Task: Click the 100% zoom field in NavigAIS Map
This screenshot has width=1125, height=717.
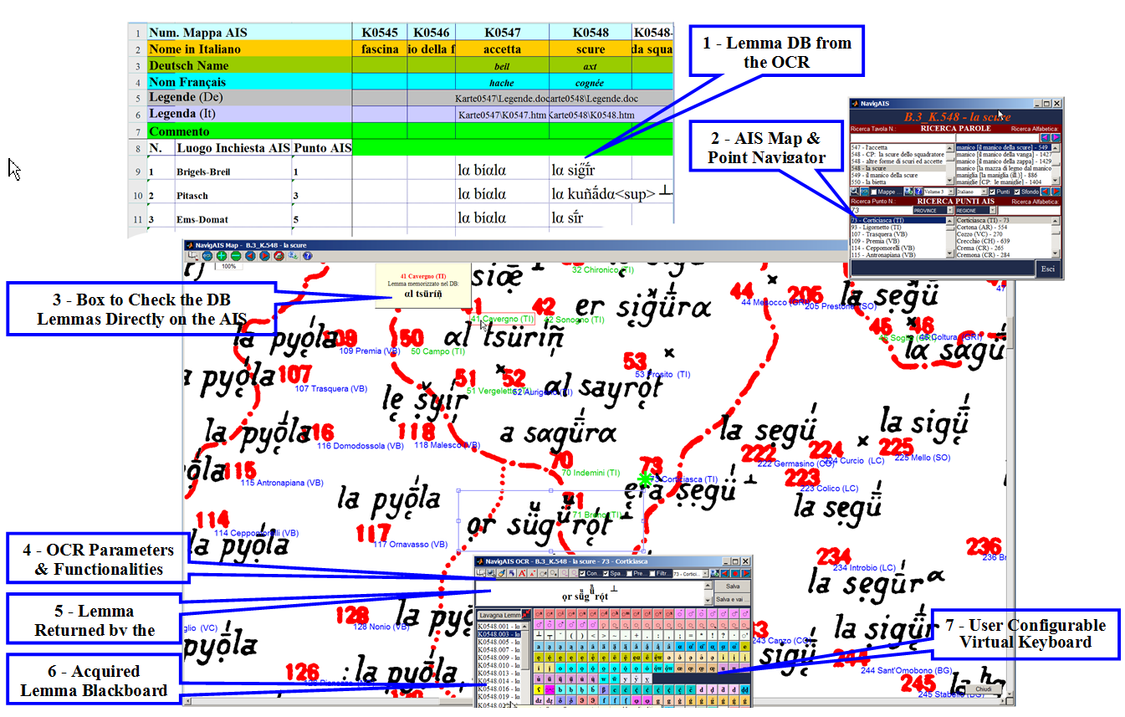Action: [x=228, y=266]
